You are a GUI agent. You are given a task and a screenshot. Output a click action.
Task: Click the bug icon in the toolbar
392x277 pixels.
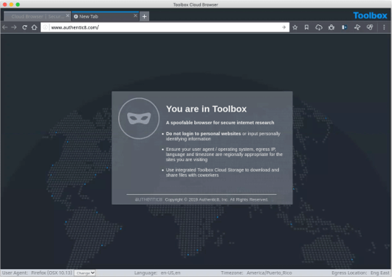pyautogui.click(x=331, y=27)
